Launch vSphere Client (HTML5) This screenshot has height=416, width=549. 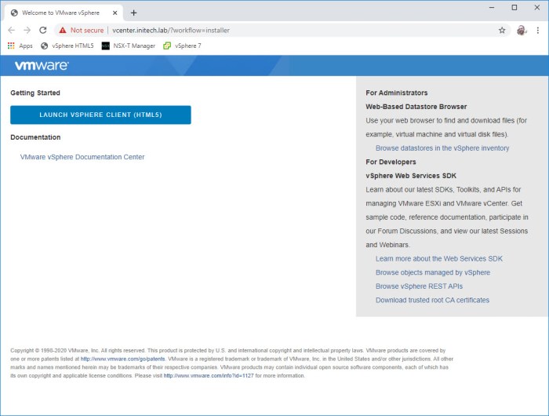(100, 115)
